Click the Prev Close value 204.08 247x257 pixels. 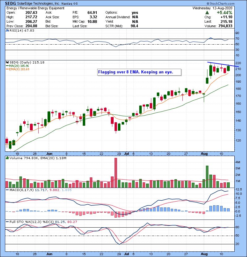pyautogui.click(x=31, y=26)
